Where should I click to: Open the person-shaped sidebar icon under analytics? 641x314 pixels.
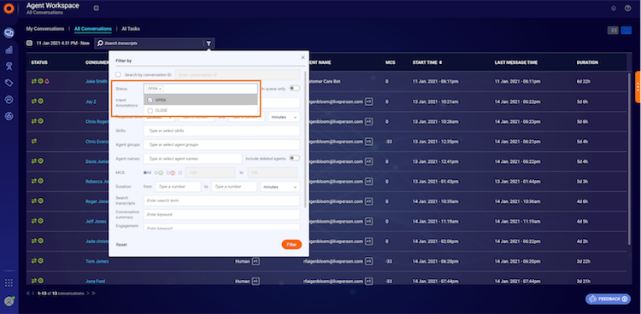pyautogui.click(x=9, y=67)
